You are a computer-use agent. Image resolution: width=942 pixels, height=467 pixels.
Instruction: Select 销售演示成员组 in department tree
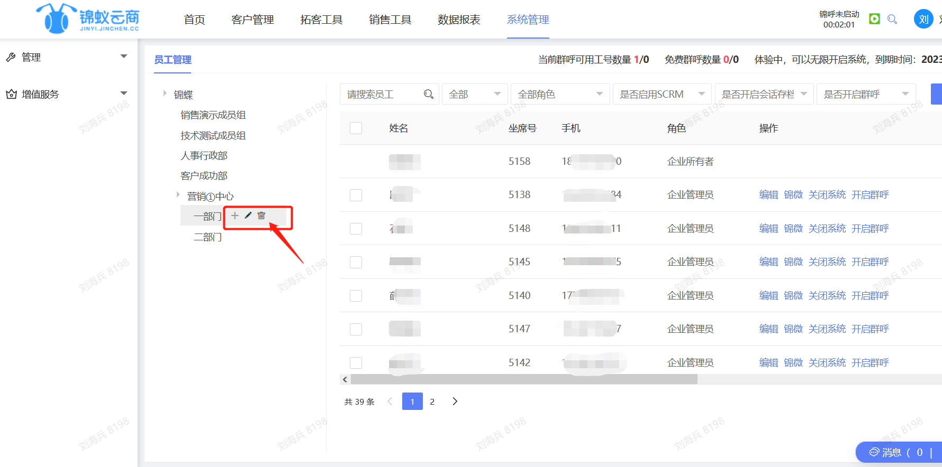[213, 115]
